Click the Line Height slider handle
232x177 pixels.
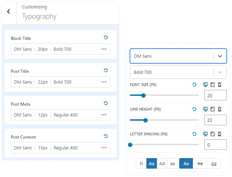click(145, 120)
